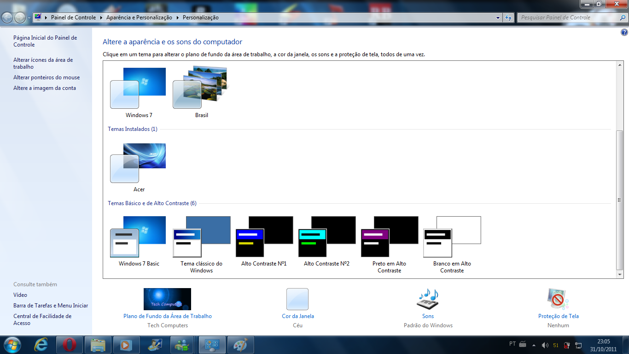Select the active Personalization taskbar button

tap(212, 345)
